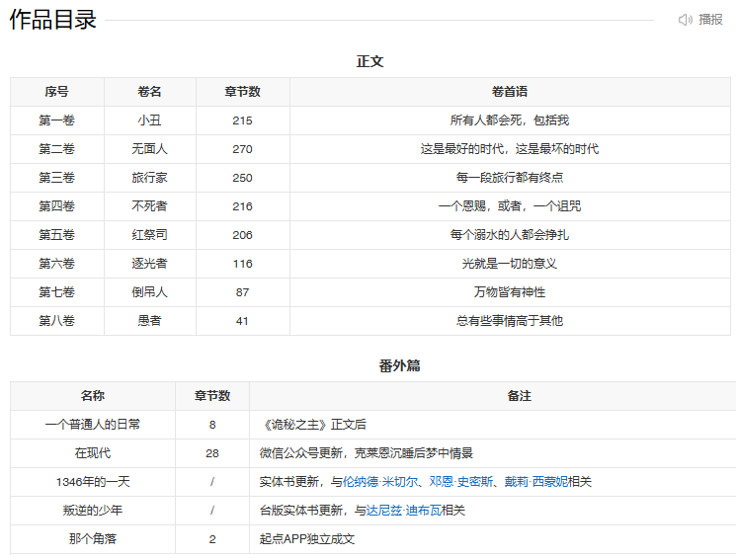Screen dimensions: 736x559
Task: Click the volume name 逐光者
Action: (150, 264)
